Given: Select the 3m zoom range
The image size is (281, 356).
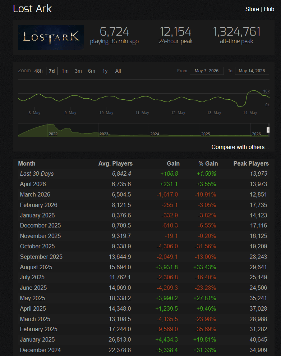Looking at the screenshot, I should (x=78, y=71).
